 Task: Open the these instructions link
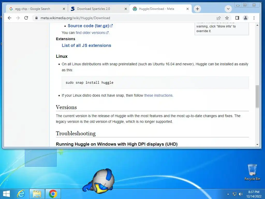[158, 95]
